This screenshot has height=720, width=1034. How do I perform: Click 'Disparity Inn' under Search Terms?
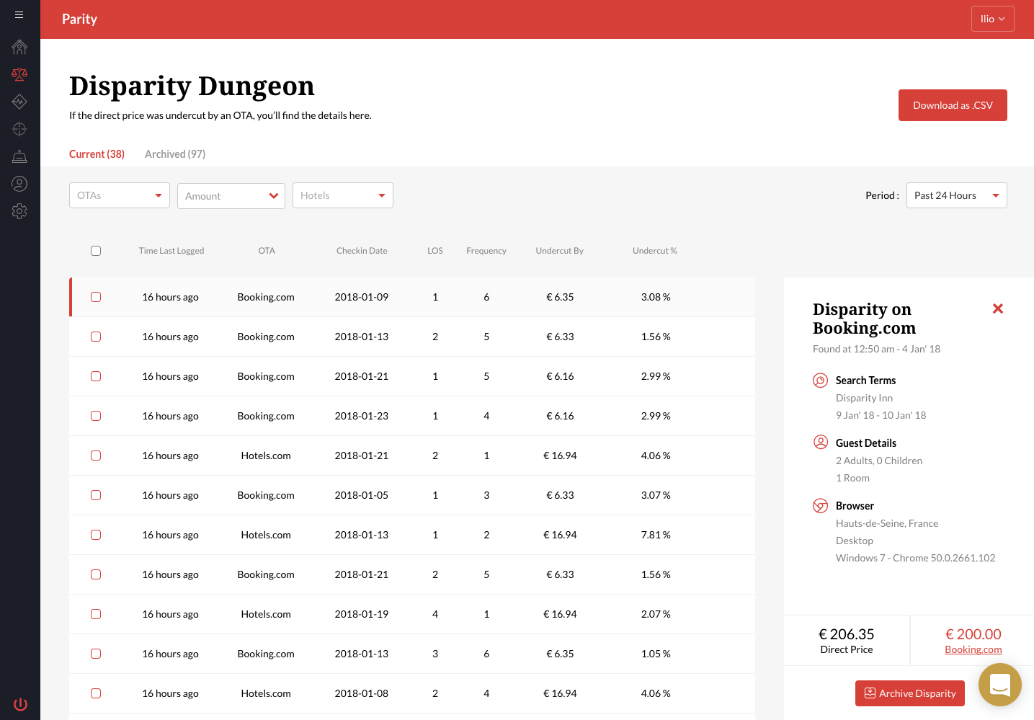(x=864, y=398)
